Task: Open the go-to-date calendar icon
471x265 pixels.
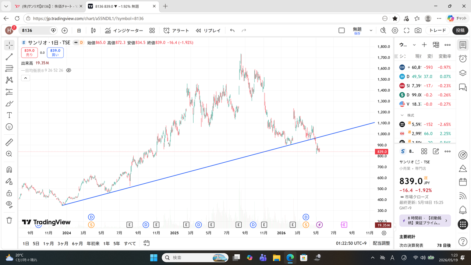Action: [x=146, y=243]
